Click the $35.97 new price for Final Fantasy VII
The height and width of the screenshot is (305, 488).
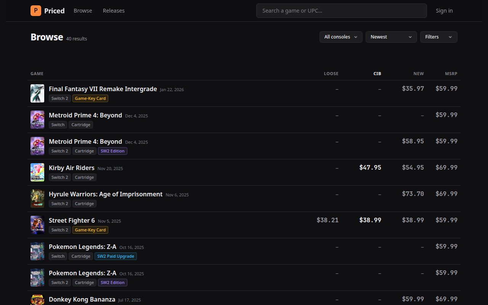413,88
